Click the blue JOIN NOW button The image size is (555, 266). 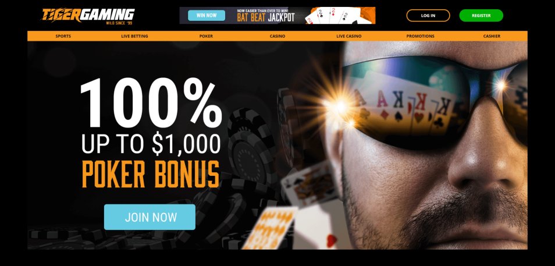pos(150,217)
